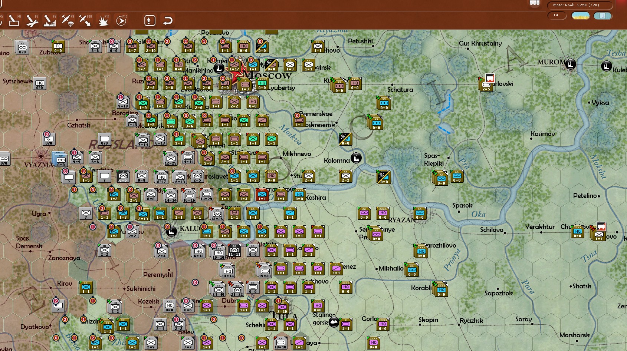Click the F12 end-turn arrow icon
The image size is (627, 351).
[121, 21]
